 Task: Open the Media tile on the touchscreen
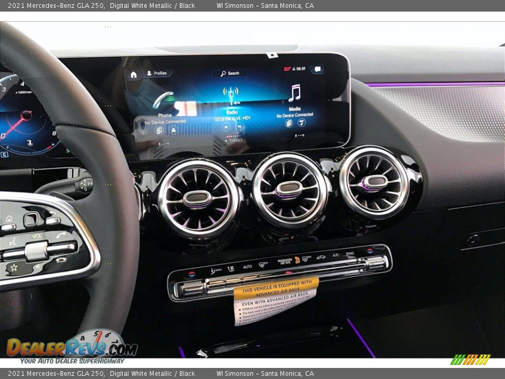[x=295, y=109]
